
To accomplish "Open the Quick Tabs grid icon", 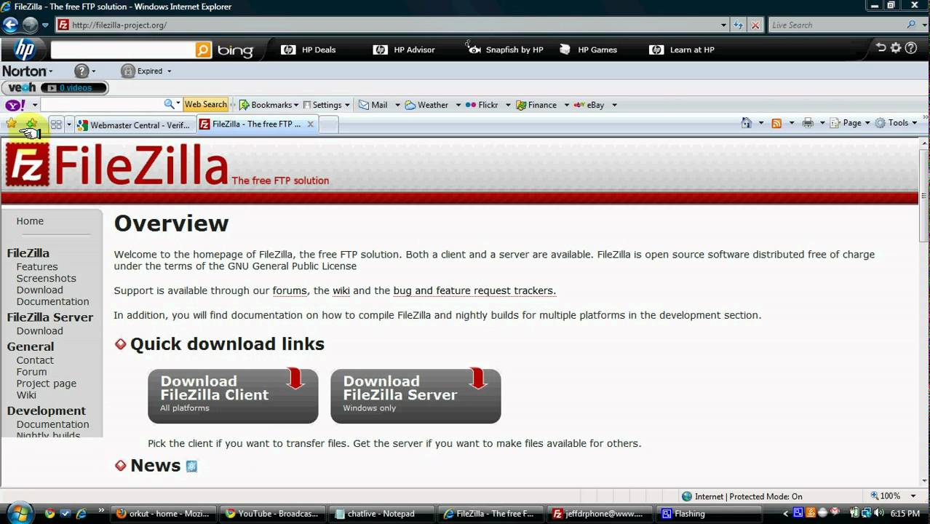I will (56, 124).
